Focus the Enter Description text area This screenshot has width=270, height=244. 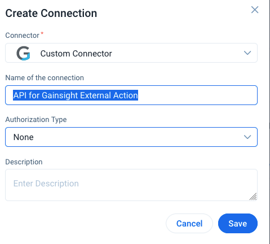pos(131,185)
